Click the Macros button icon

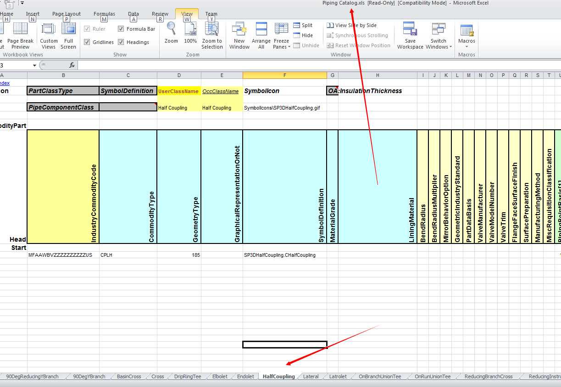click(467, 31)
